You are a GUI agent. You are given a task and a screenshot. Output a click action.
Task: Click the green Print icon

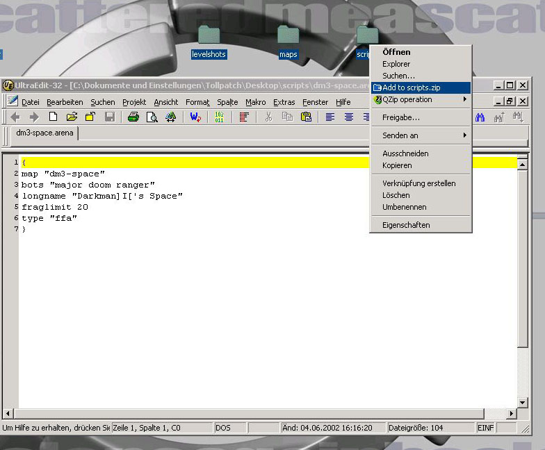(x=133, y=117)
